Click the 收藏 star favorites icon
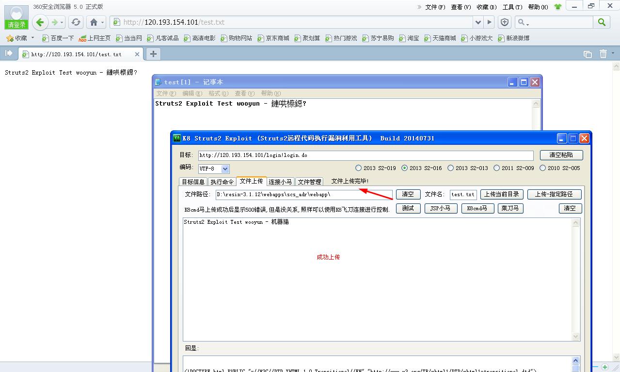This screenshot has width=620, height=372. pyautogui.click(x=16, y=38)
